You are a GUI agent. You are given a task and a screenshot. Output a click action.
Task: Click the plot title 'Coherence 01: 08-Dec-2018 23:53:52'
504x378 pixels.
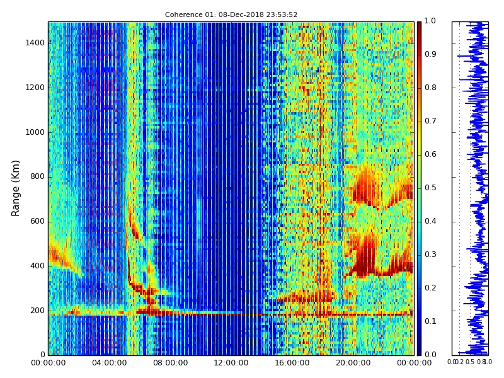231,14
